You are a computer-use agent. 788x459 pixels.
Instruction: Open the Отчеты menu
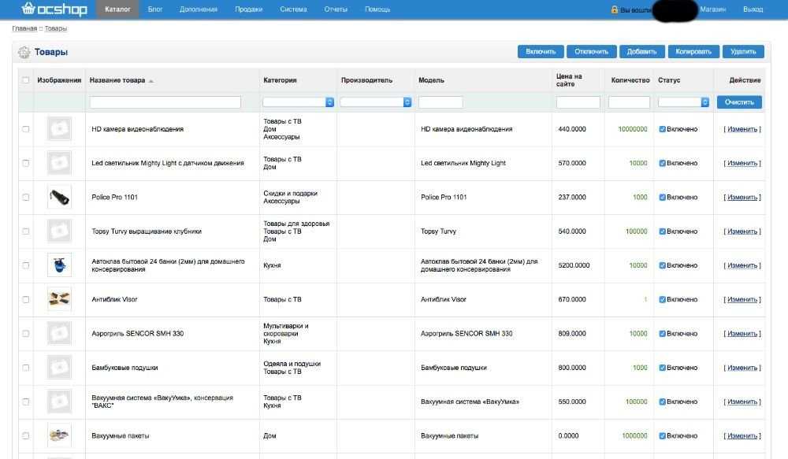[x=336, y=9]
